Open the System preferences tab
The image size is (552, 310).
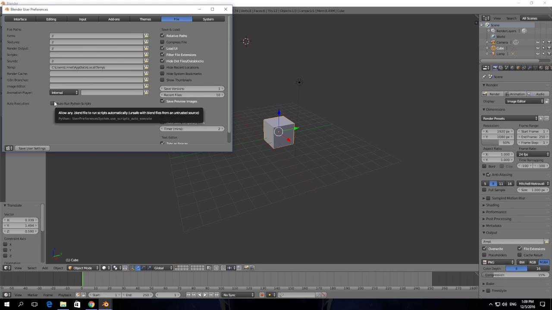[x=208, y=19]
